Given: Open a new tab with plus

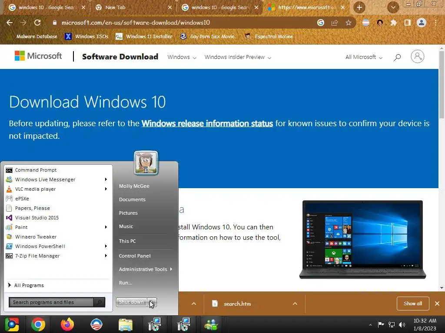Looking at the screenshot, I should point(359,8).
